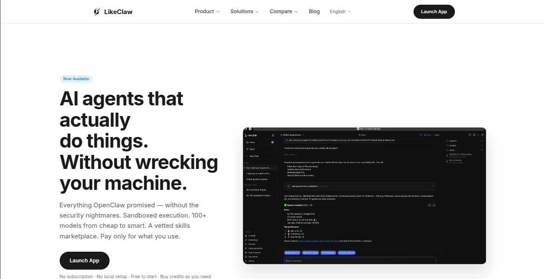Open Prompts tool in preview sidebar
This screenshot has width=544, height=279.
pos(251,244)
